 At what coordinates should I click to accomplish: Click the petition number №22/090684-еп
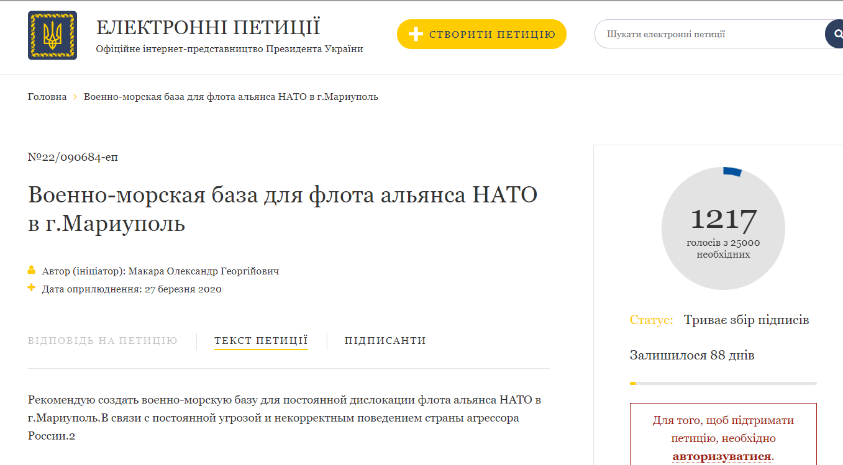point(73,157)
